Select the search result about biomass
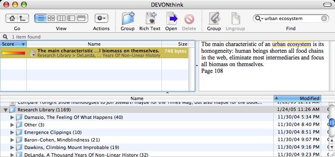The image size is (335, 157). (94, 53)
